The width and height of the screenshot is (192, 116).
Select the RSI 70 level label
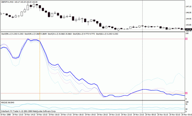tap(186, 105)
